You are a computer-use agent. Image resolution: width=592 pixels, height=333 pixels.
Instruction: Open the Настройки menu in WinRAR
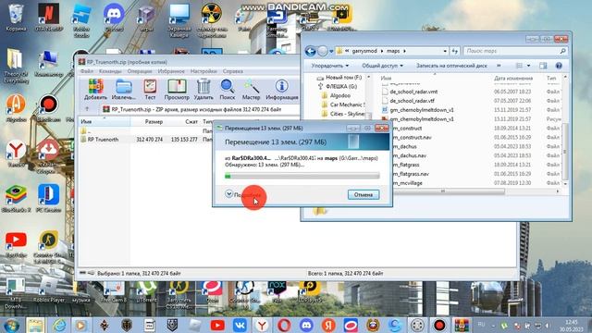[x=203, y=71]
